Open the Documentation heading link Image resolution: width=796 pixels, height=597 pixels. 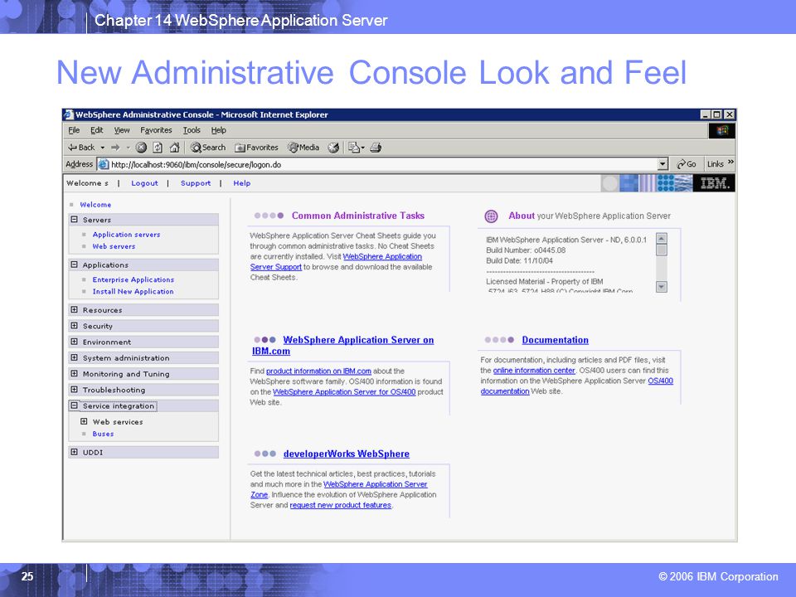556,340
